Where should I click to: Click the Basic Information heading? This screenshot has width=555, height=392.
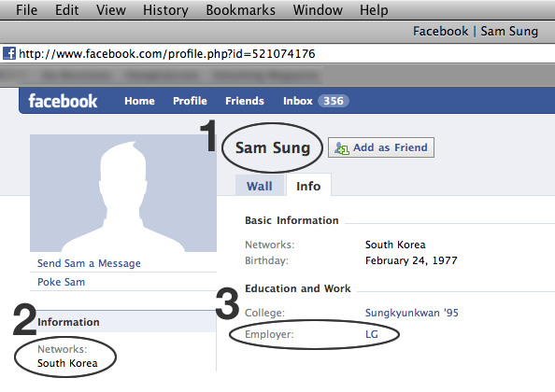pos(292,220)
